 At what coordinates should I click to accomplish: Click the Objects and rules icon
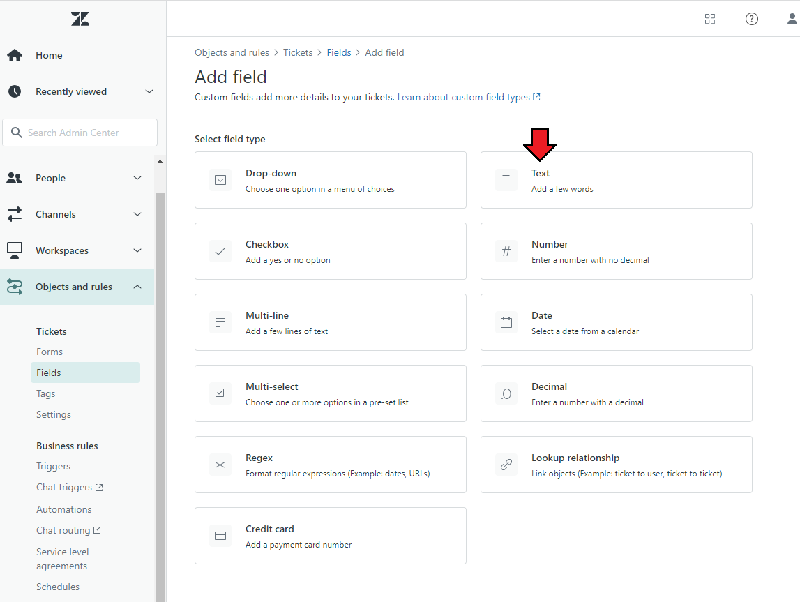(x=14, y=287)
